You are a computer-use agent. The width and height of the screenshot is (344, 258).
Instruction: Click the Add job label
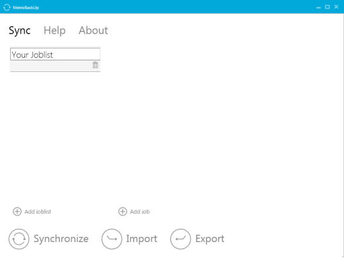coord(140,211)
